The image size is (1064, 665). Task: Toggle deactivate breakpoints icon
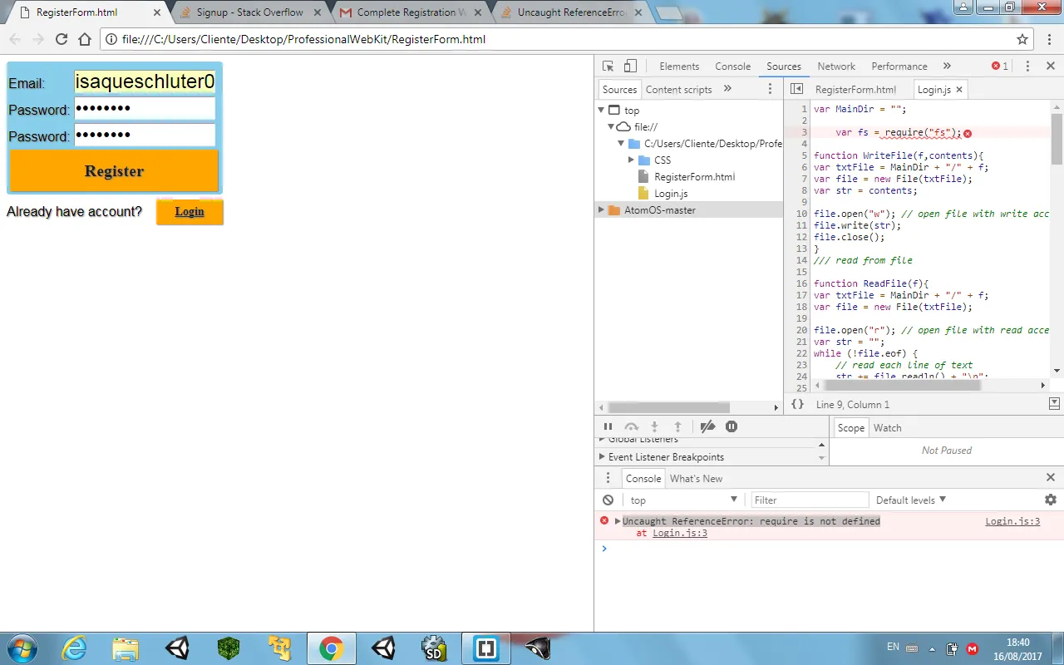click(707, 426)
